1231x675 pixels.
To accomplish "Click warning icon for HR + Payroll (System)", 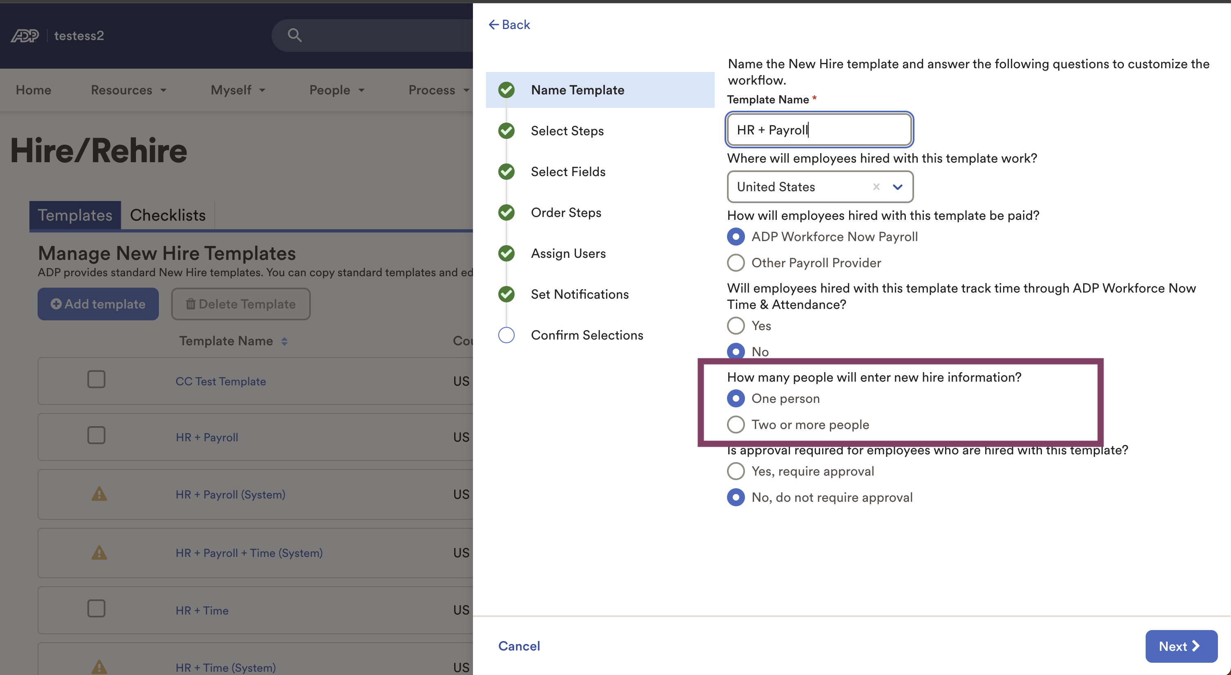I will click(99, 494).
